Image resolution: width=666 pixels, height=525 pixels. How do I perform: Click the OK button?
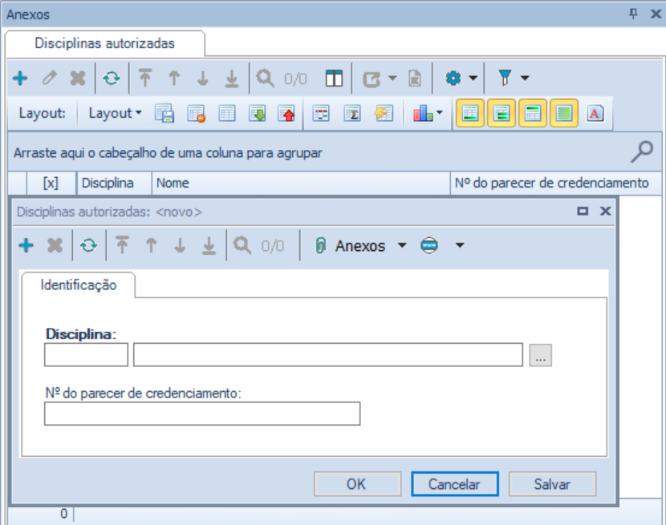(x=357, y=484)
